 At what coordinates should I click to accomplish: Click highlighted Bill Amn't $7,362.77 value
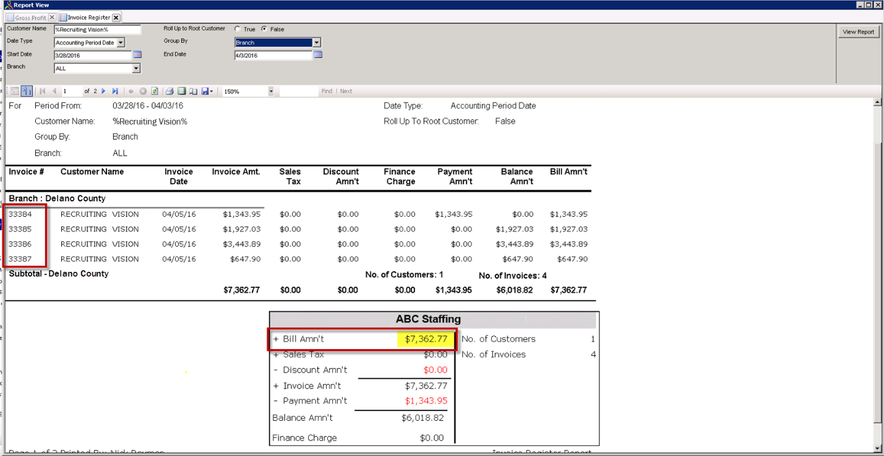point(426,339)
